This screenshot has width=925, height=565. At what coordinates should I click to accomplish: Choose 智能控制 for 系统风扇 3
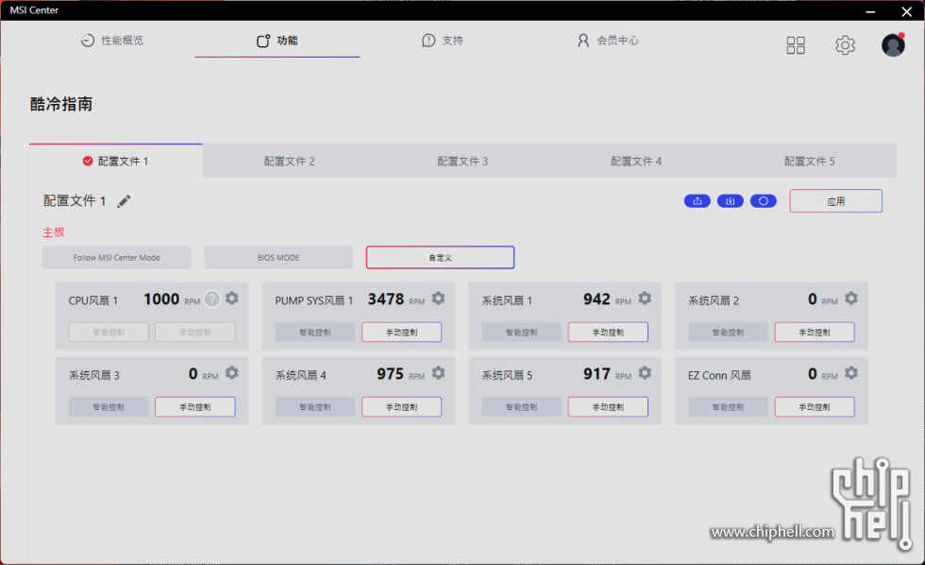(x=109, y=407)
